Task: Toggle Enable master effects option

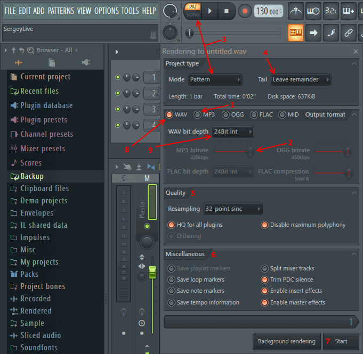Action: 265,302
